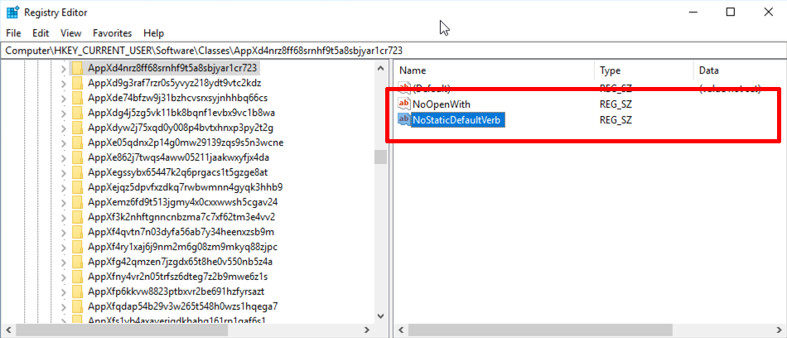
Task: Select the NoOpenWith value name
Action: [442, 104]
